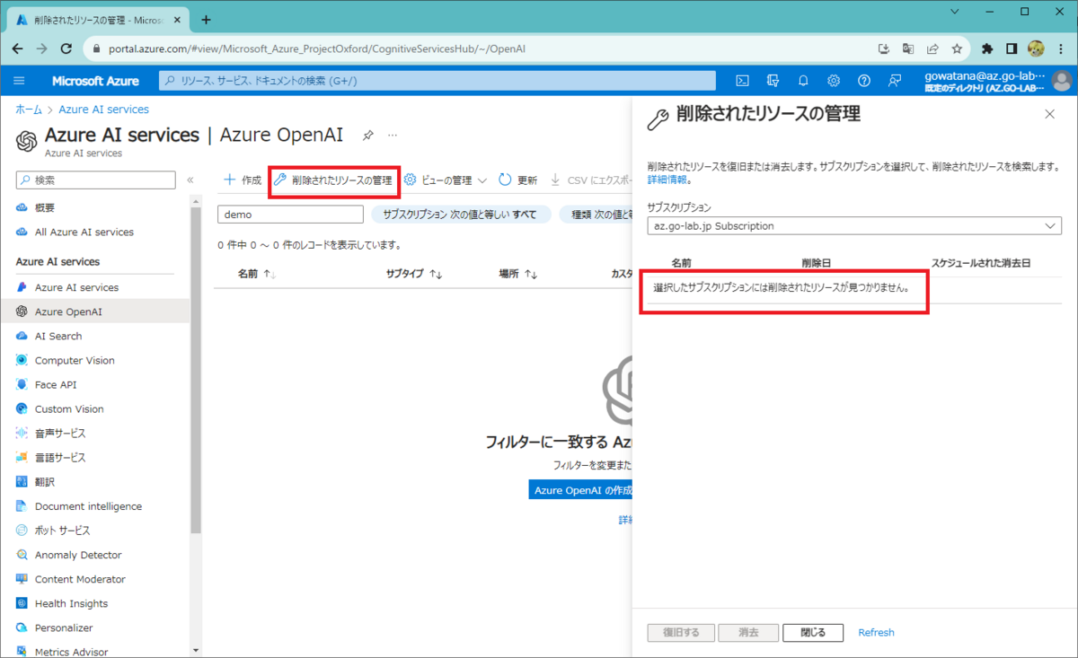The height and width of the screenshot is (658, 1078).
Task: Click the install app icon in address bar
Action: [x=884, y=48]
